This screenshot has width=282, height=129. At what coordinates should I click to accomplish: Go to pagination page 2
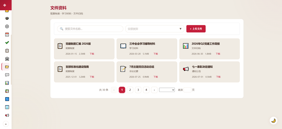[x=130, y=90]
